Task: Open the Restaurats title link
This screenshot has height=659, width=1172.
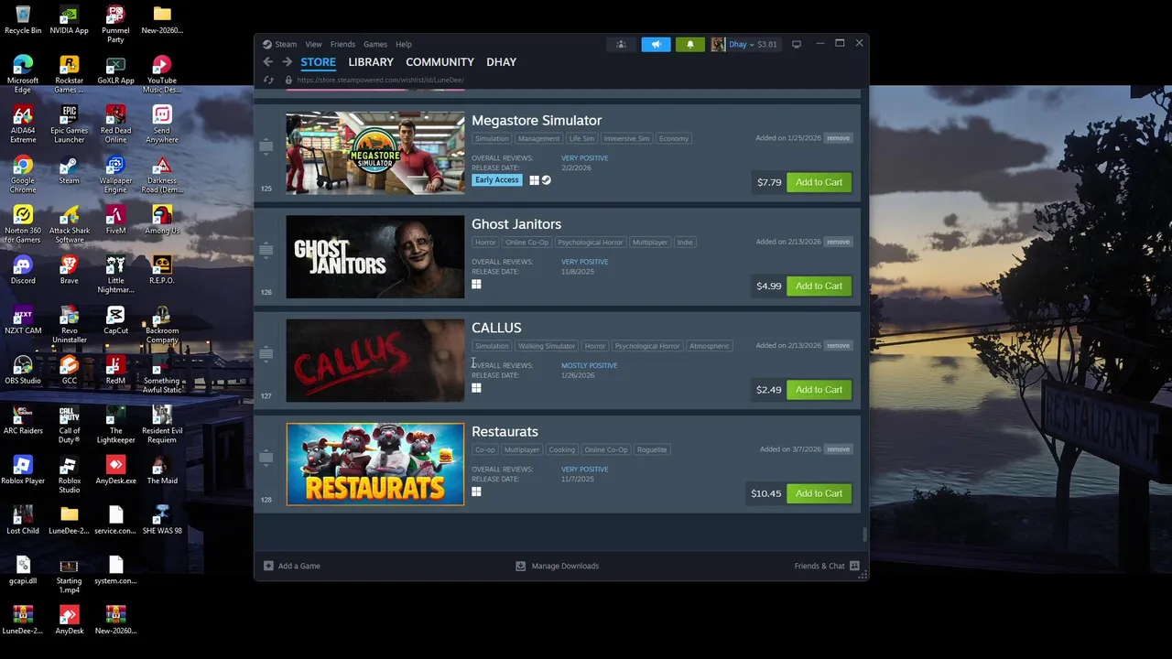Action: point(505,431)
